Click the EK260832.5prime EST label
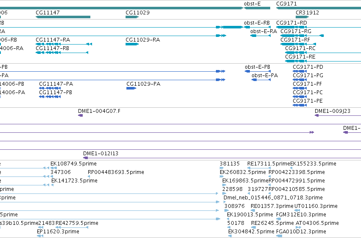Screen dimensions: 361x238 point(243,172)
